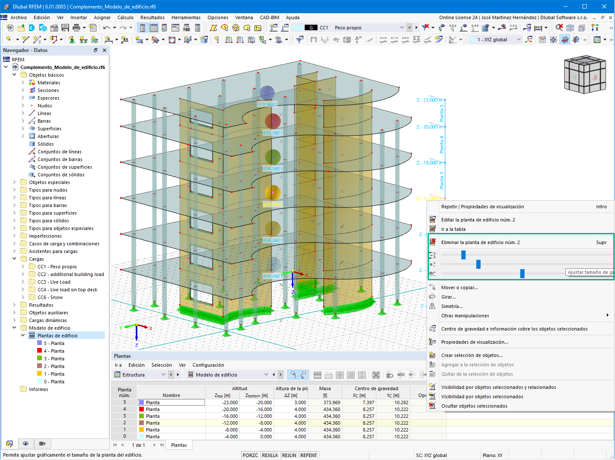
Task: Expand the Materiales tree node
Action: [23, 83]
